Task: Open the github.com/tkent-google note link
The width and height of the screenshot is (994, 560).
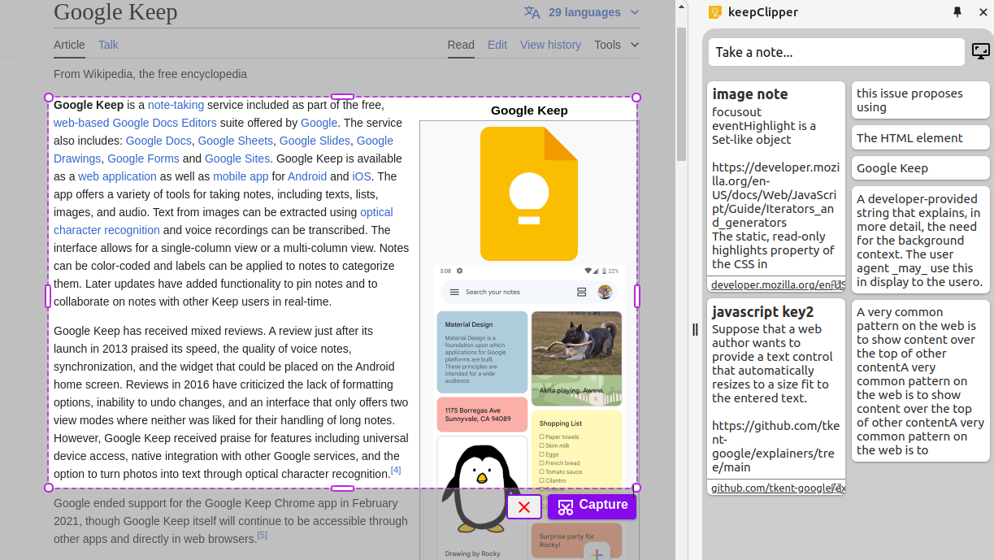Action: click(x=772, y=488)
